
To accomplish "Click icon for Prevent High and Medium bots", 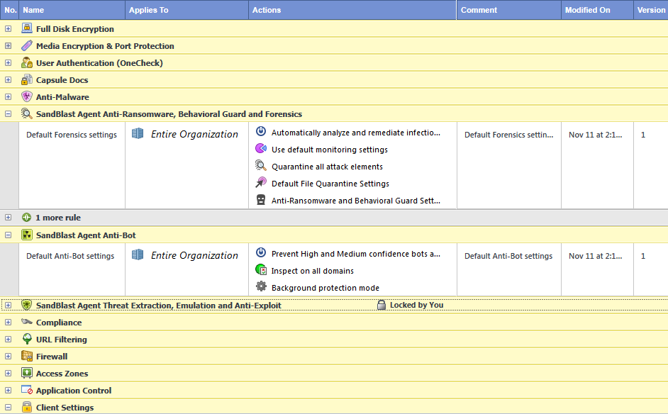I will point(261,252).
